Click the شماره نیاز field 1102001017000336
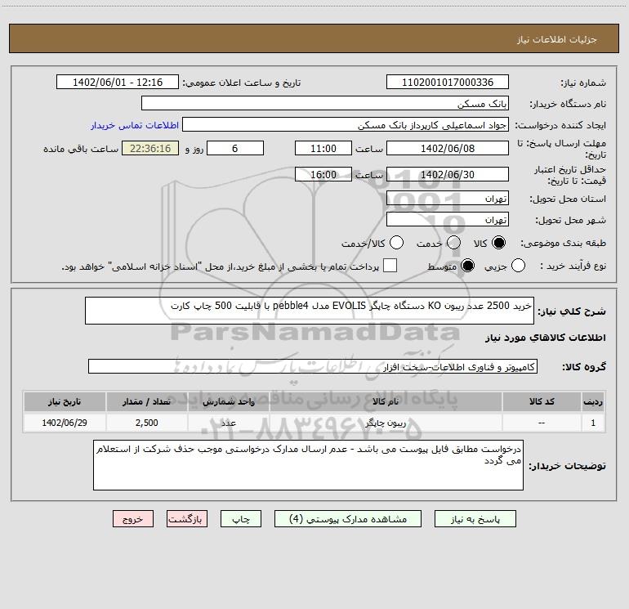This screenshot has width=629, height=609. click(448, 83)
